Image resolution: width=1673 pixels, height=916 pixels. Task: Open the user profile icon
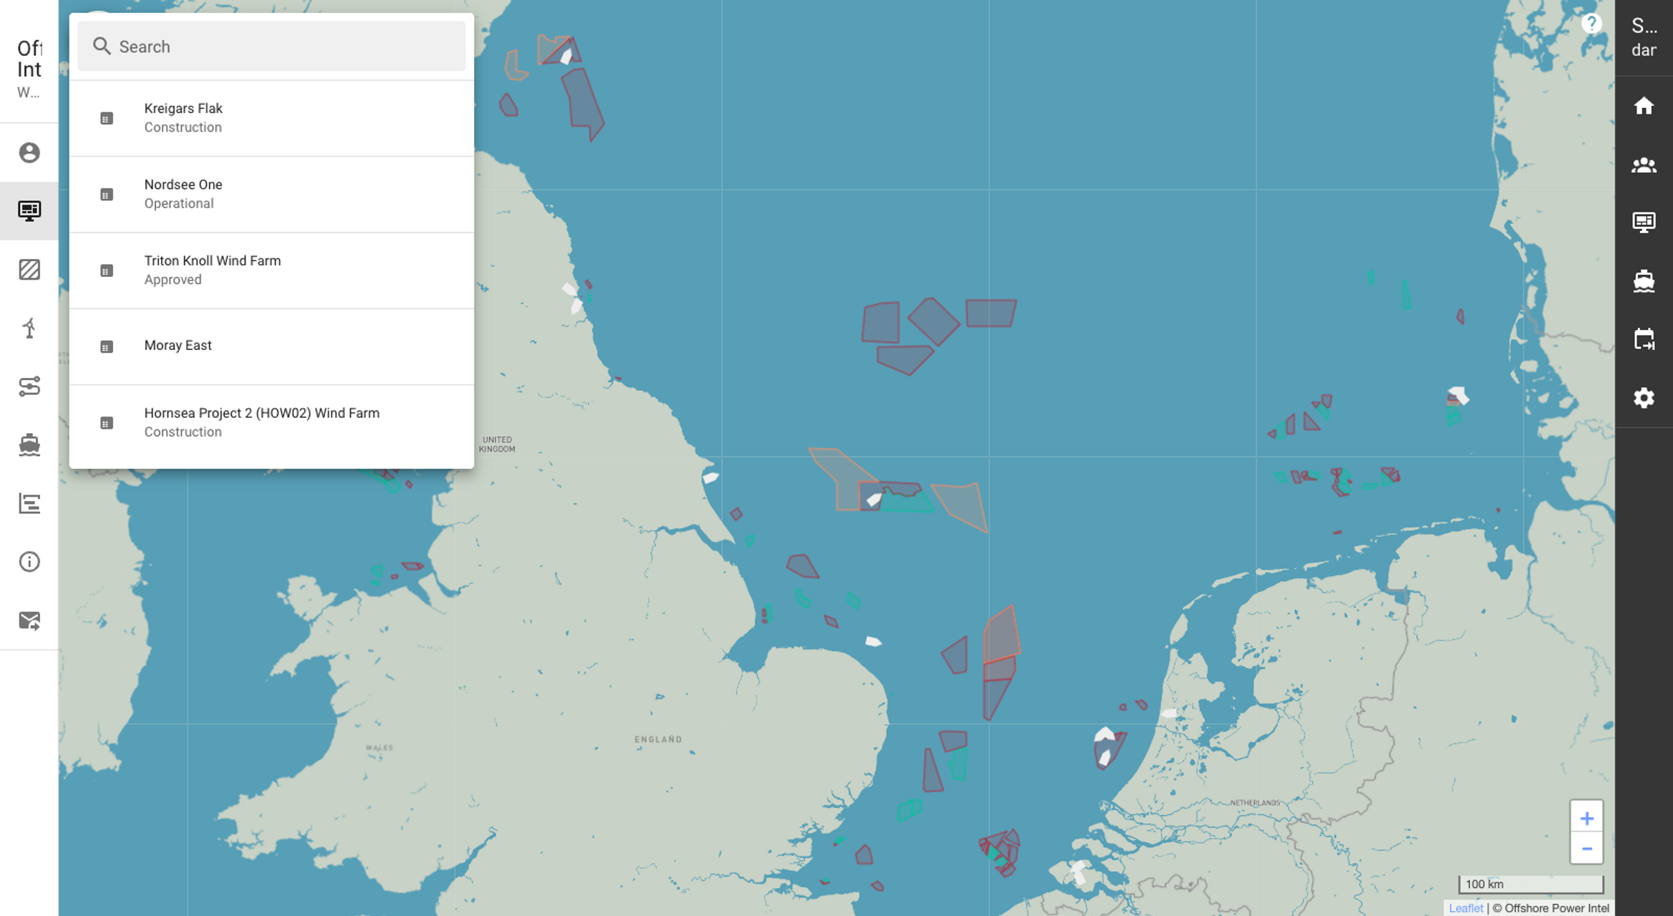click(29, 152)
